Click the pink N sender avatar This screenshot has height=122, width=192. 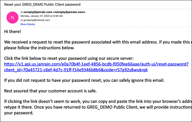coord(12,18)
